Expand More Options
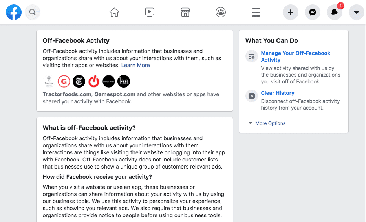Image resolution: width=366 pixels, height=222 pixels. [x=270, y=123]
